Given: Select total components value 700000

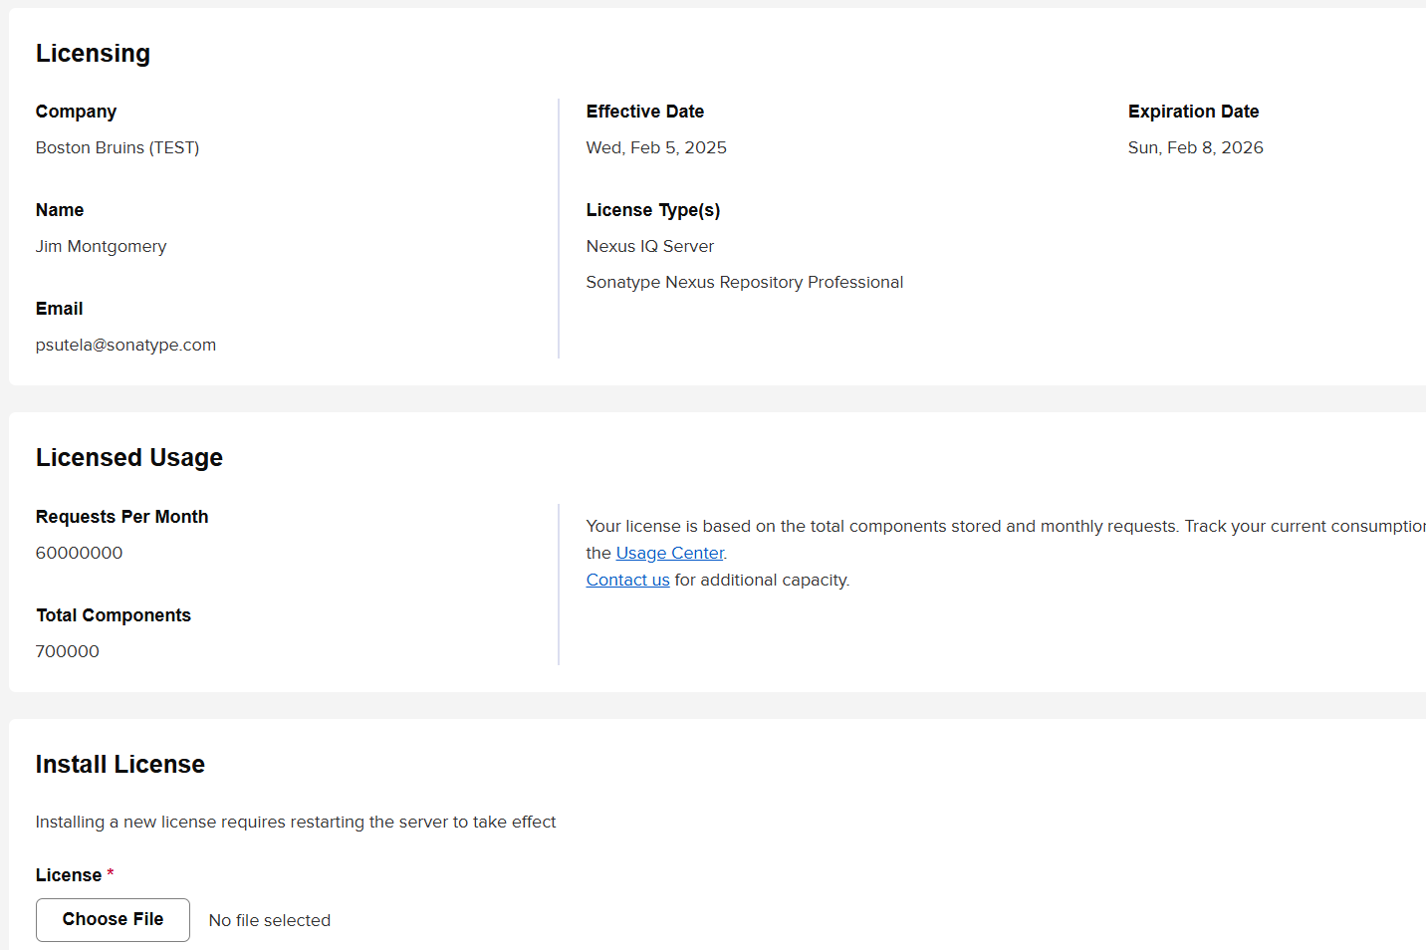Looking at the screenshot, I should [67, 651].
